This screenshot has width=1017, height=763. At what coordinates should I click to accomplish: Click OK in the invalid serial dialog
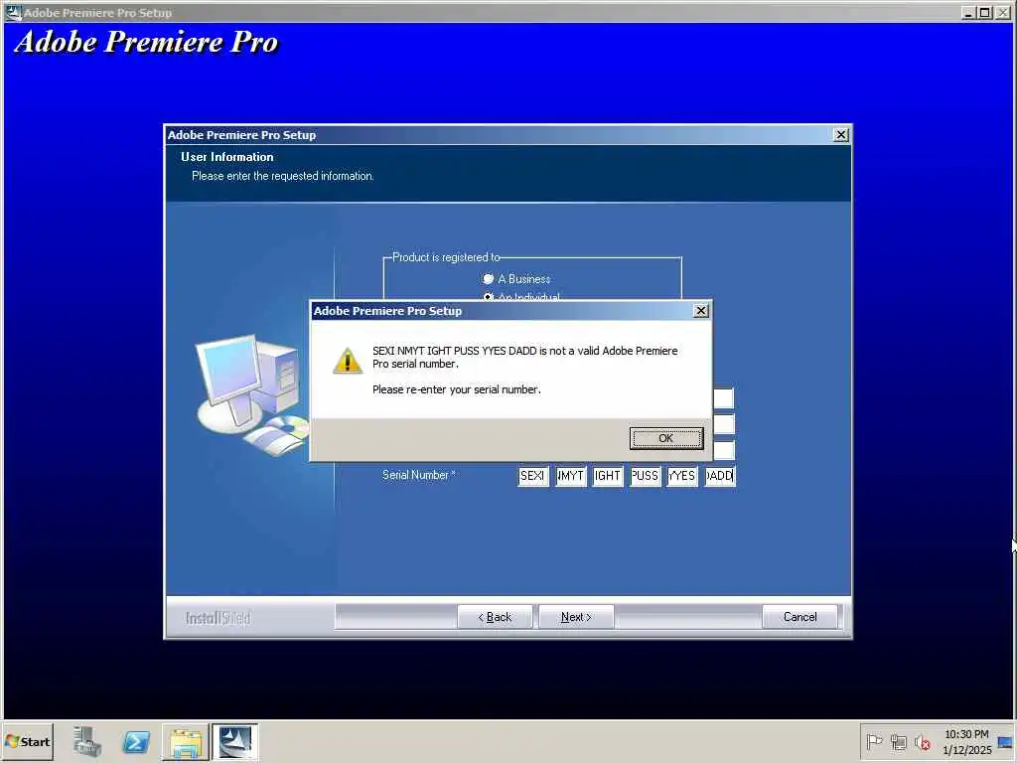666,438
